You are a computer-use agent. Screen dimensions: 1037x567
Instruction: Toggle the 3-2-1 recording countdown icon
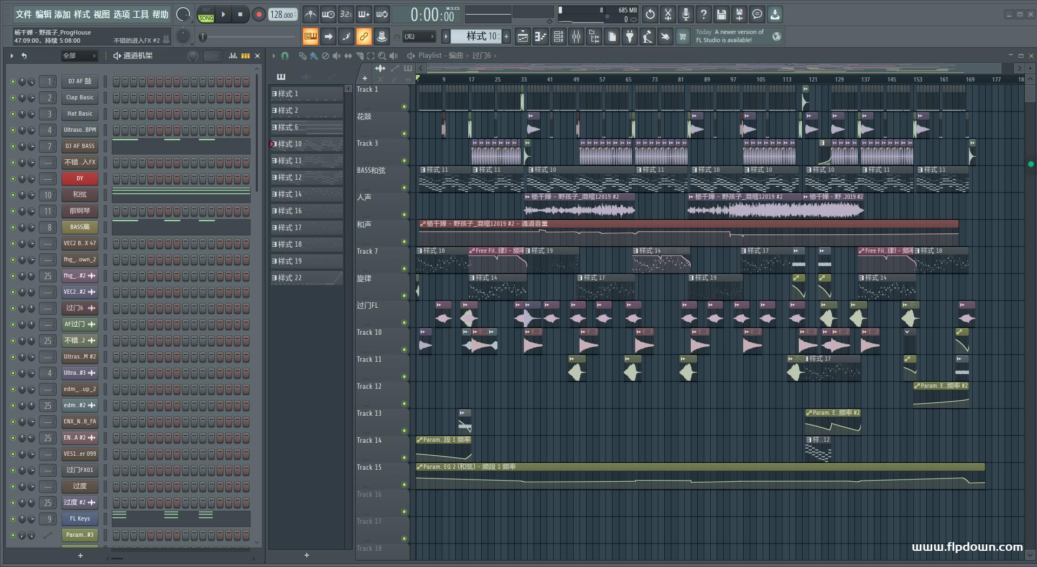pos(346,15)
